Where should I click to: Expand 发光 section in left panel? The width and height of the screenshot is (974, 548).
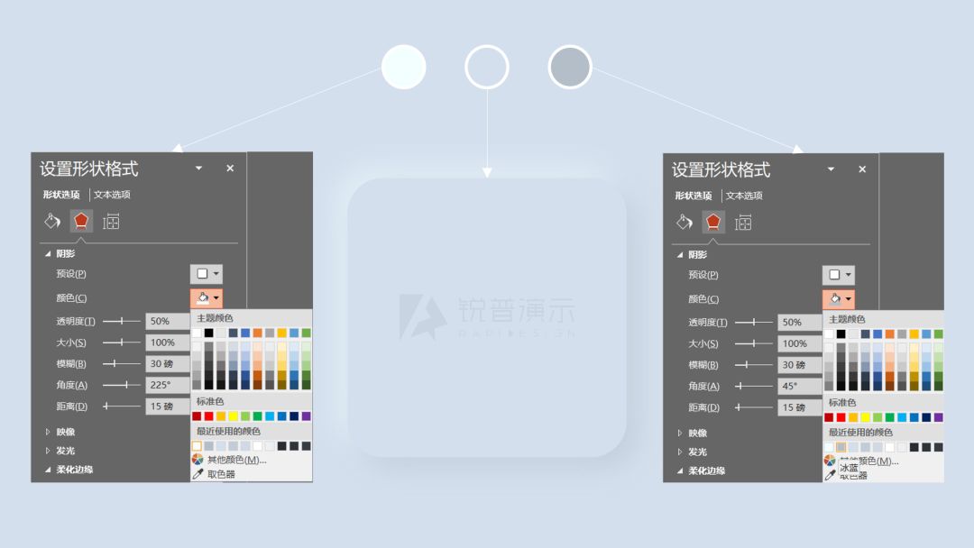coord(48,452)
